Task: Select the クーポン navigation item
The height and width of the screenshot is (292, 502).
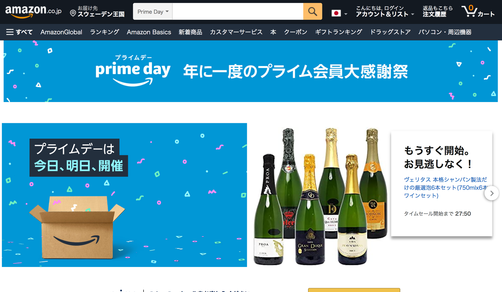Action: tap(296, 32)
